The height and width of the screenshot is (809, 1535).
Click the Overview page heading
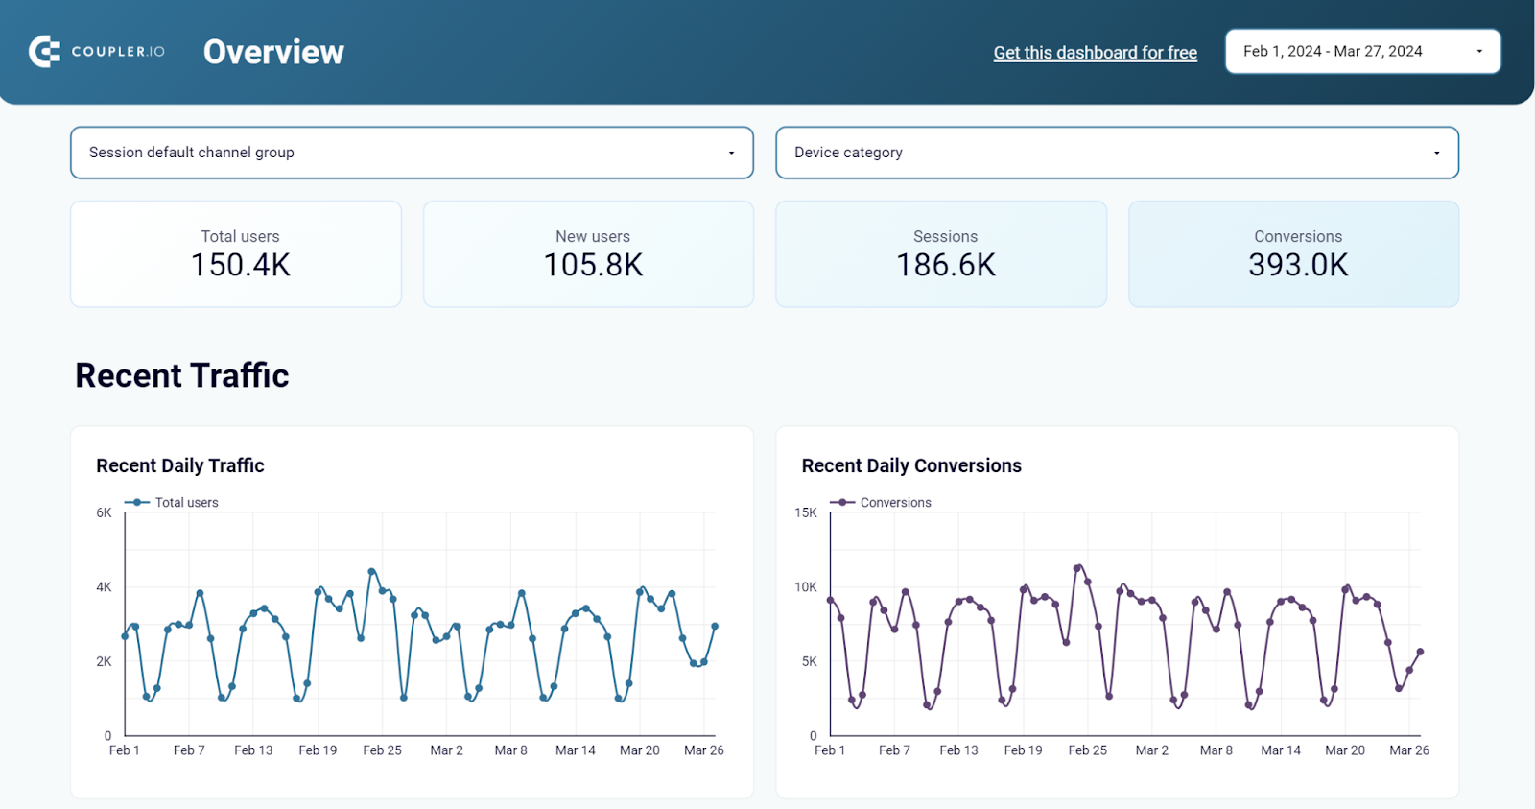273,52
